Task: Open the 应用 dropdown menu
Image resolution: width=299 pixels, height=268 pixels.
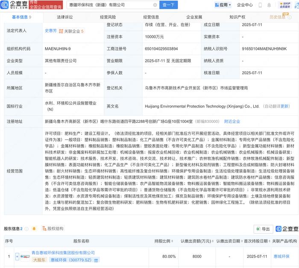Action: tap(223, 5)
